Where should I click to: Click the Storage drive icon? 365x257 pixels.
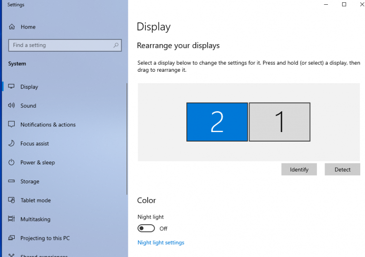[11, 181]
